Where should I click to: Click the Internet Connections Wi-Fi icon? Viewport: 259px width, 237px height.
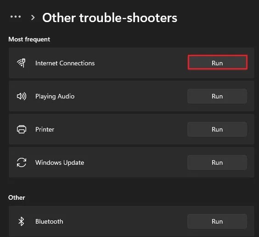coord(21,63)
